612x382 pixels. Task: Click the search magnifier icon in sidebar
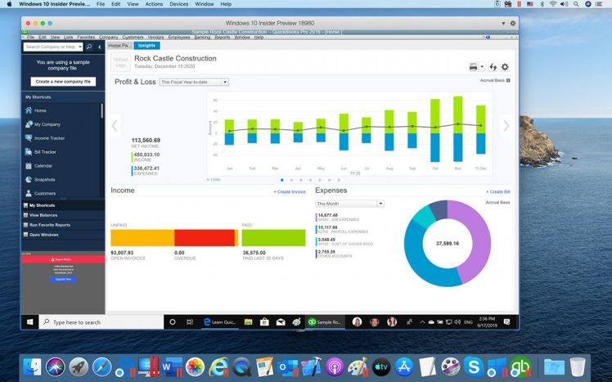point(89,47)
